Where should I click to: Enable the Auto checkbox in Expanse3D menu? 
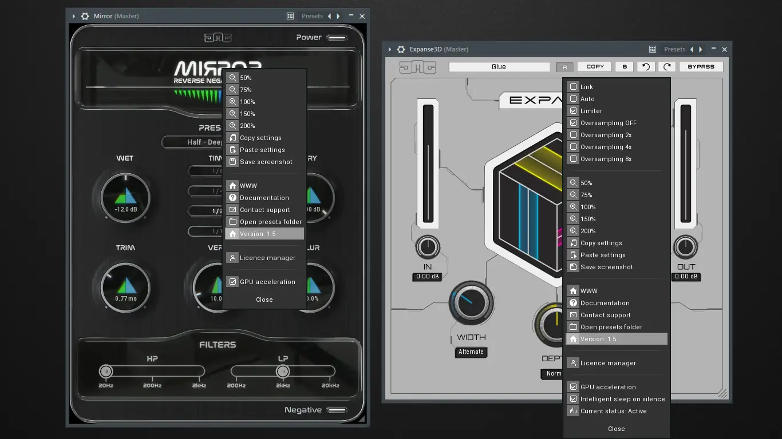pyautogui.click(x=573, y=99)
